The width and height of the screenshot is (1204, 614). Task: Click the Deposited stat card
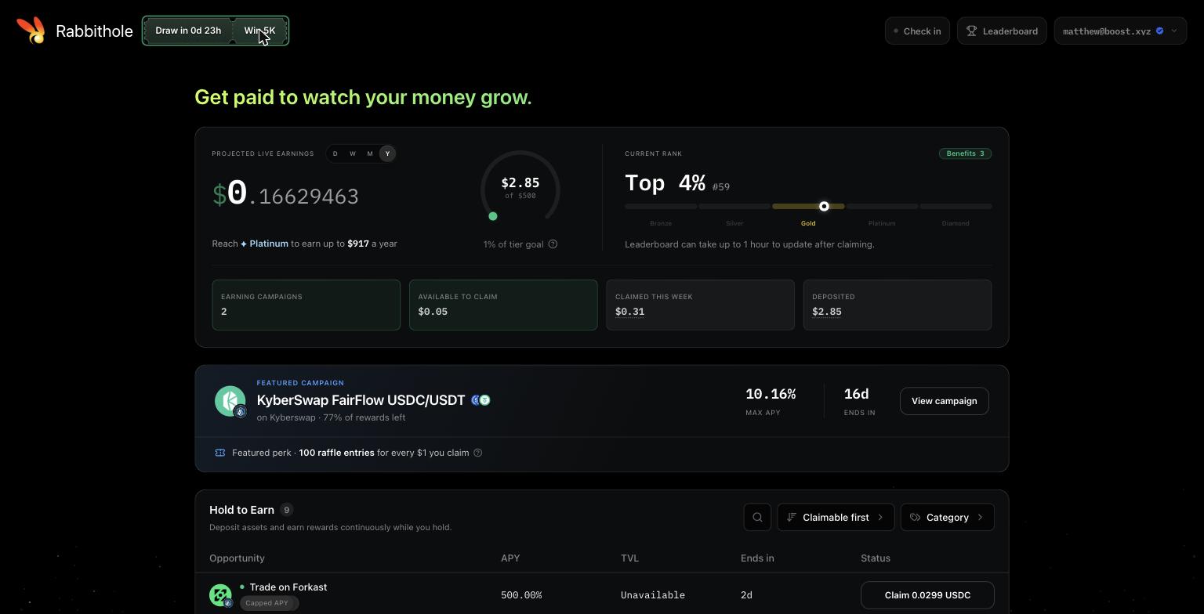click(x=898, y=305)
